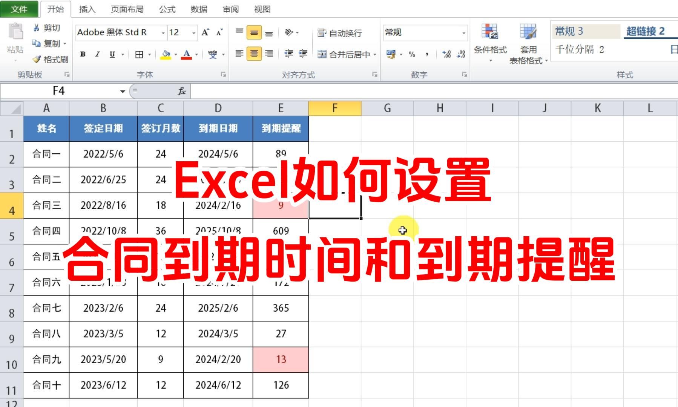Open the font size dropdown
The image size is (678, 407).
[x=194, y=33]
